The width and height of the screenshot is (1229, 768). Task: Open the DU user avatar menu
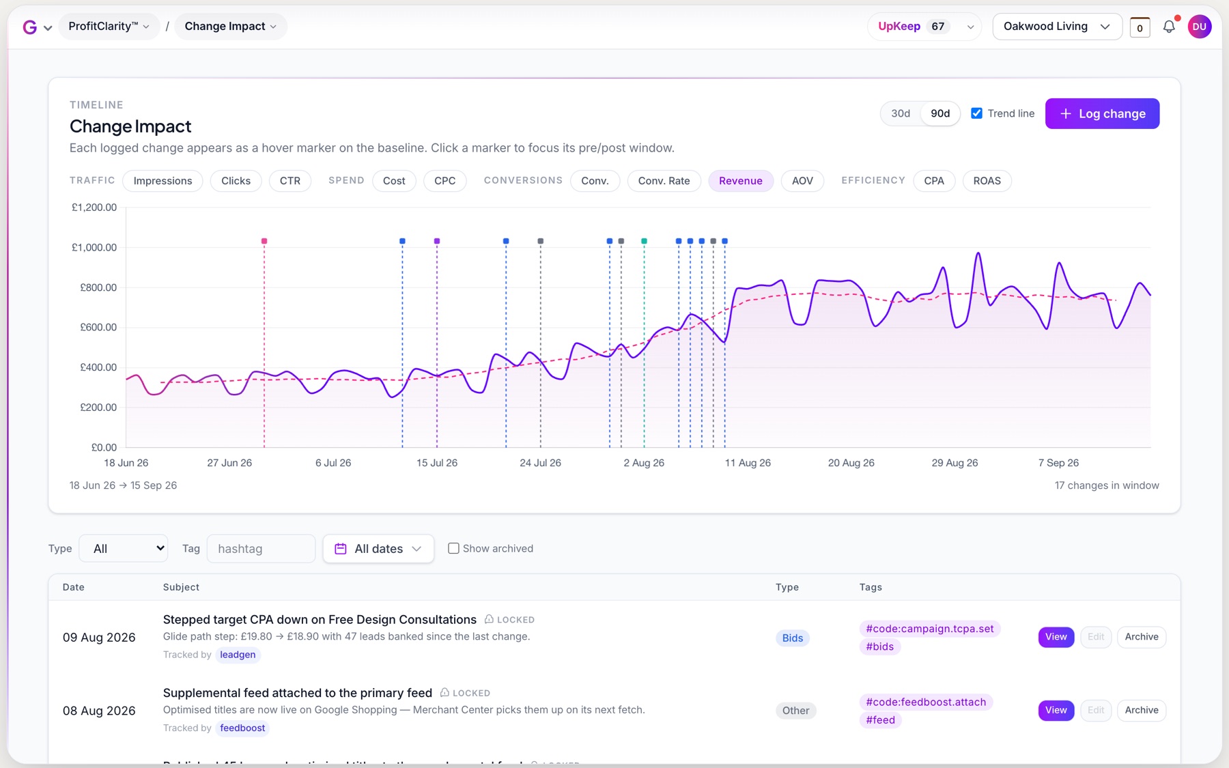(x=1200, y=27)
